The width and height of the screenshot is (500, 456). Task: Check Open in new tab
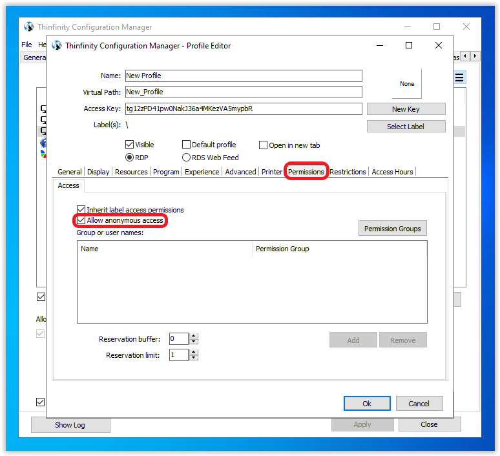click(x=263, y=145)
